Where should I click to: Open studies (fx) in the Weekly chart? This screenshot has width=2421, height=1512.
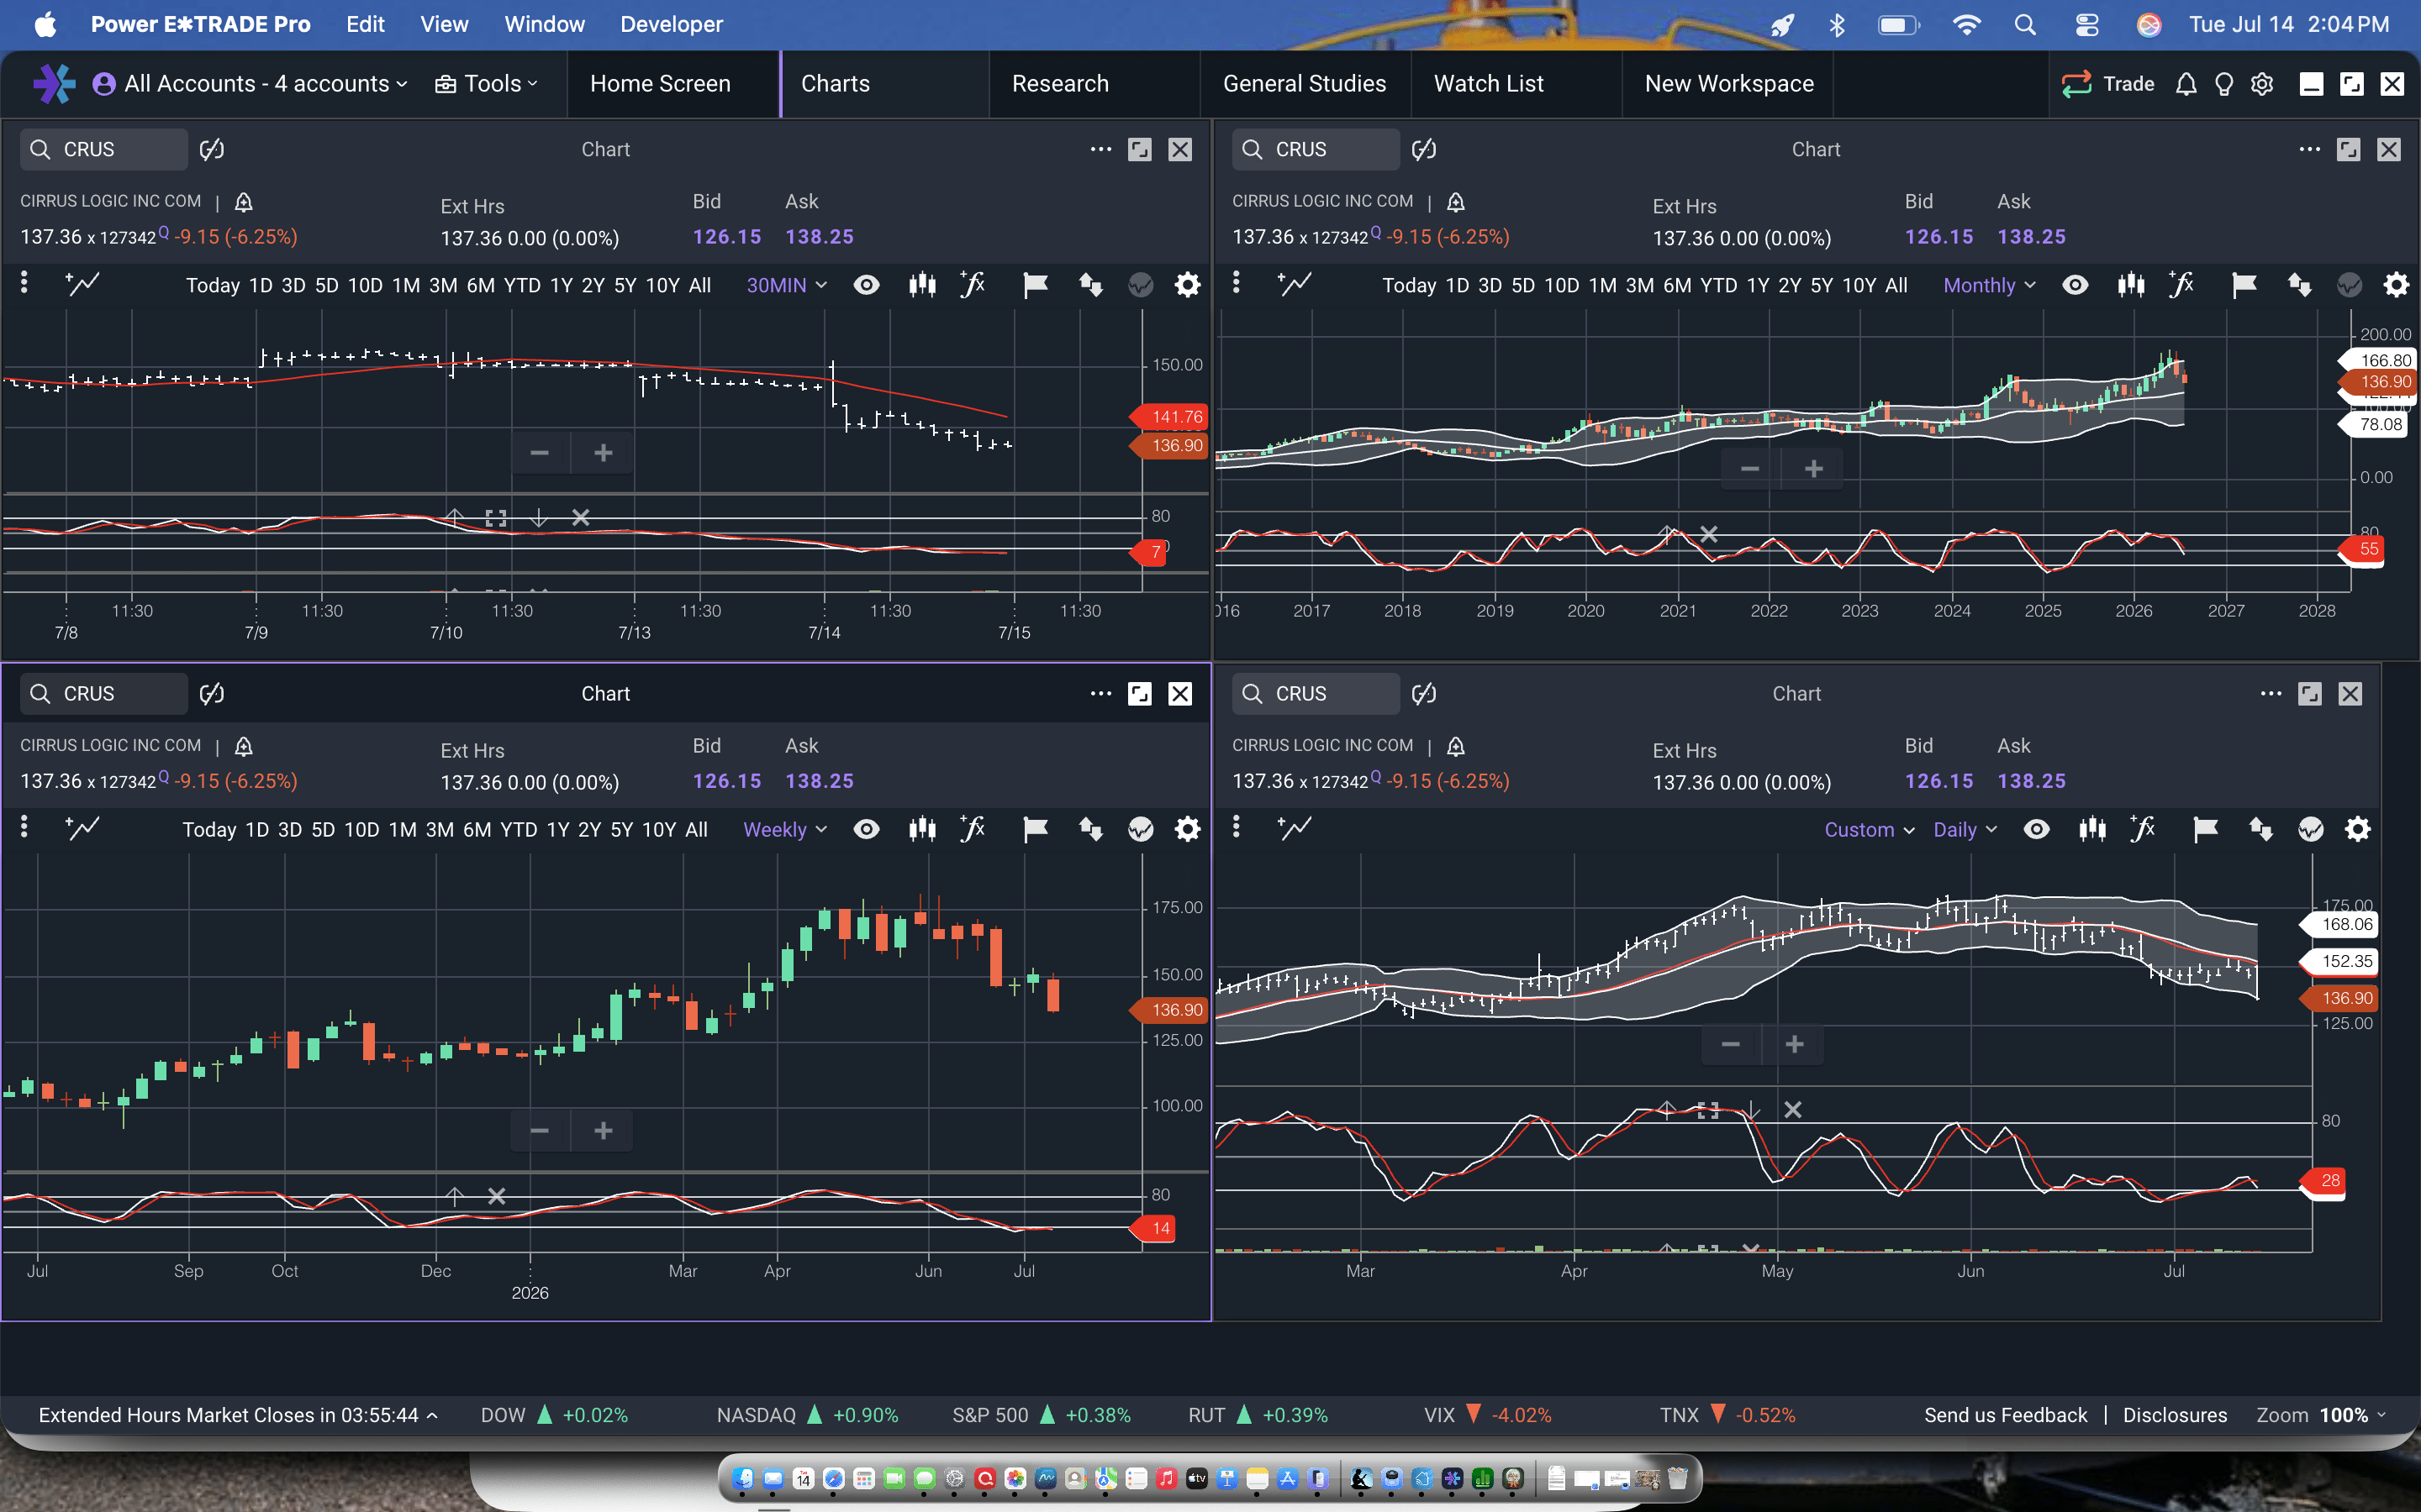click(973, 829)
